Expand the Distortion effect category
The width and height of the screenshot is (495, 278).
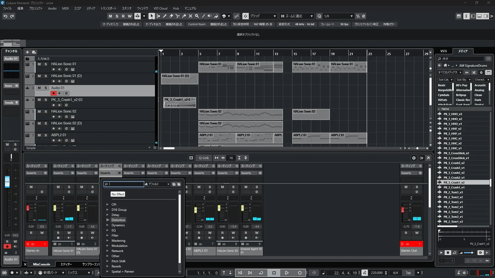[x=108, y=220]
